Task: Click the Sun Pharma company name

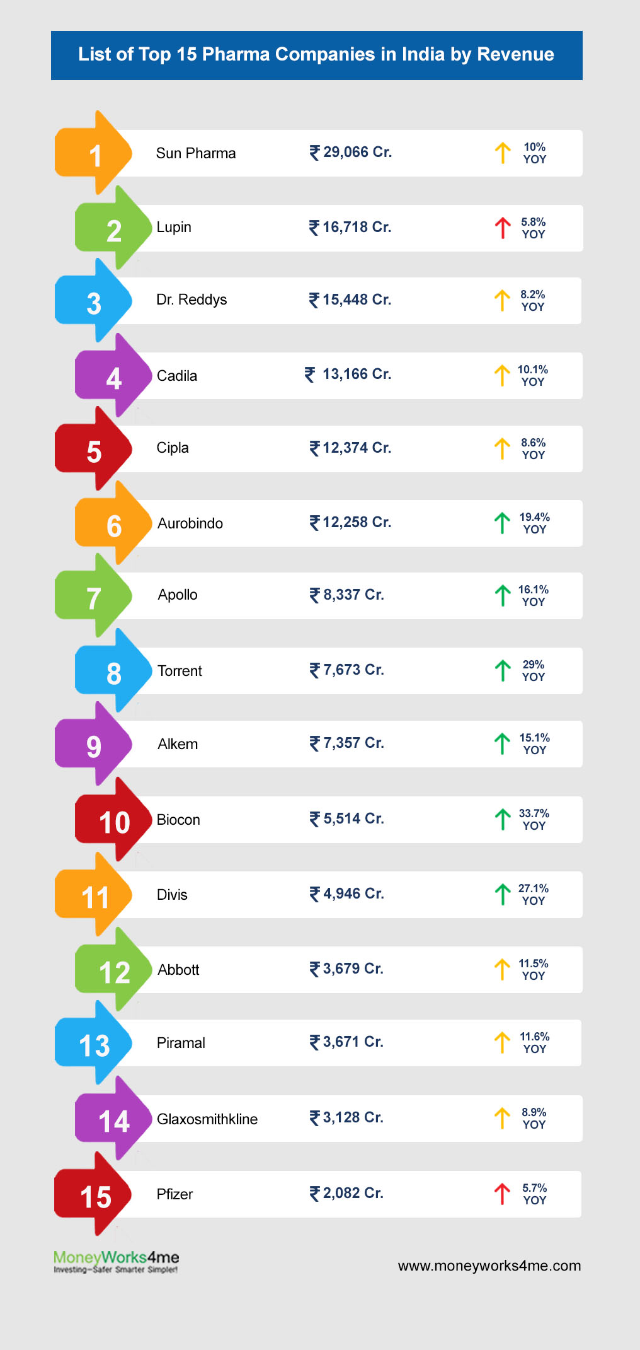Action: point(196,153)
